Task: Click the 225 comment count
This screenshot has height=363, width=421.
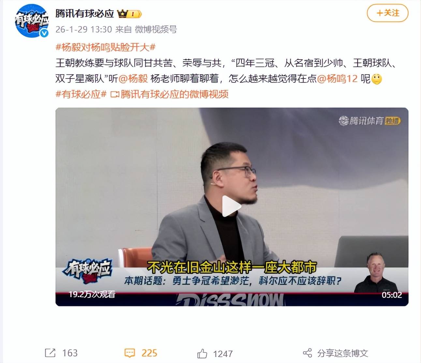Action: pyautogui.click(x=149, y=353)
